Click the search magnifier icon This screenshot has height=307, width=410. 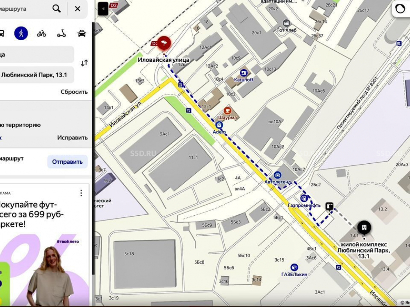tap(57, 9)
